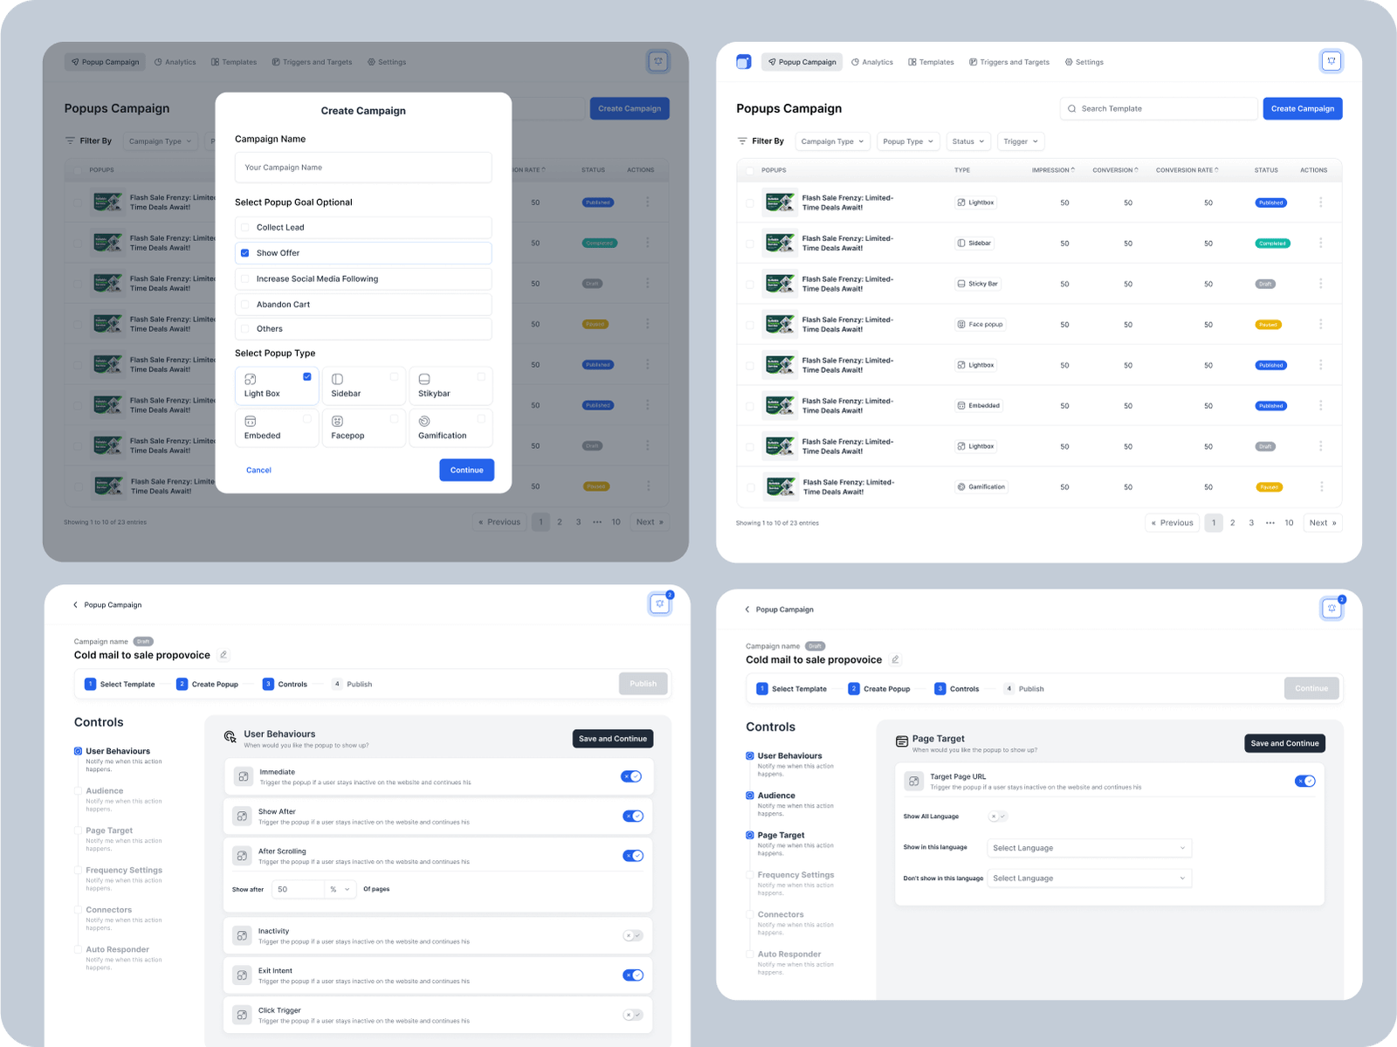Click the Cancel link in the dialog
The height and width of the screenshot is (1047, 1397).
click(258, 470)
